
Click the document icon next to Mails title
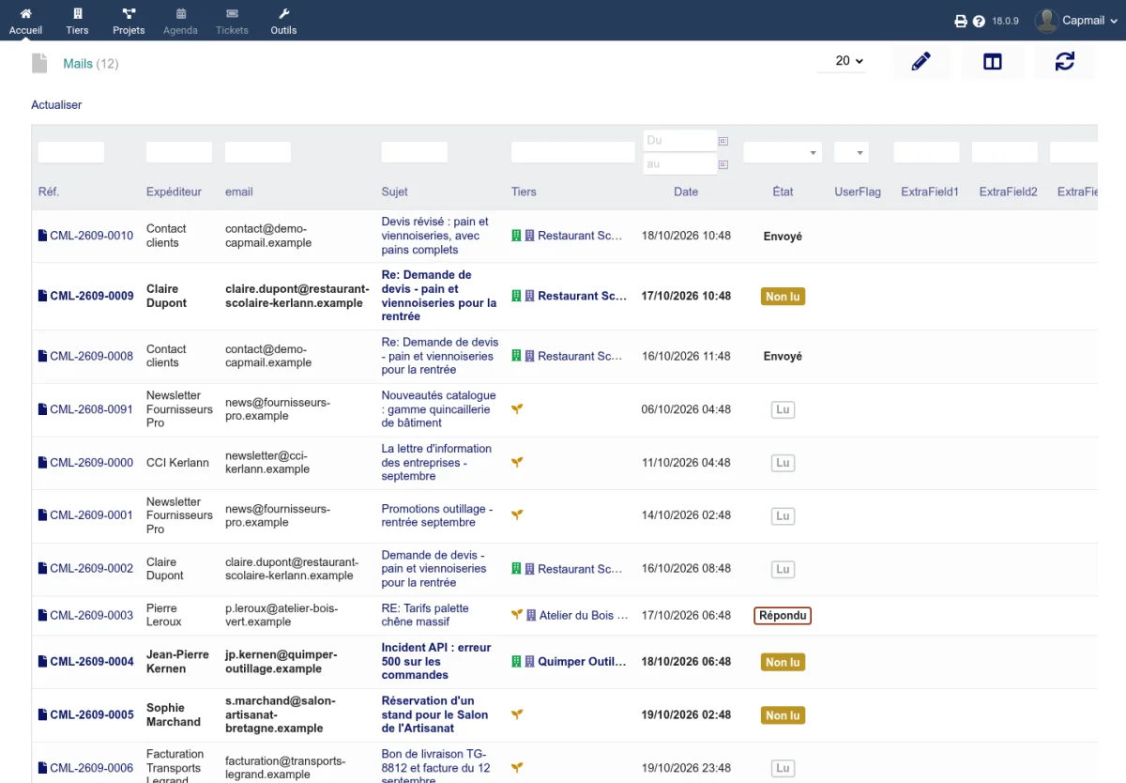[x=39, y=63]
